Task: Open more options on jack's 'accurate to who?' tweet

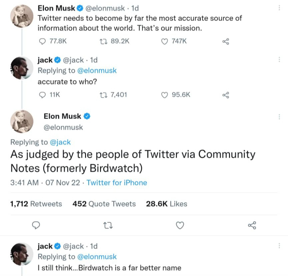Action: (279, 60)
